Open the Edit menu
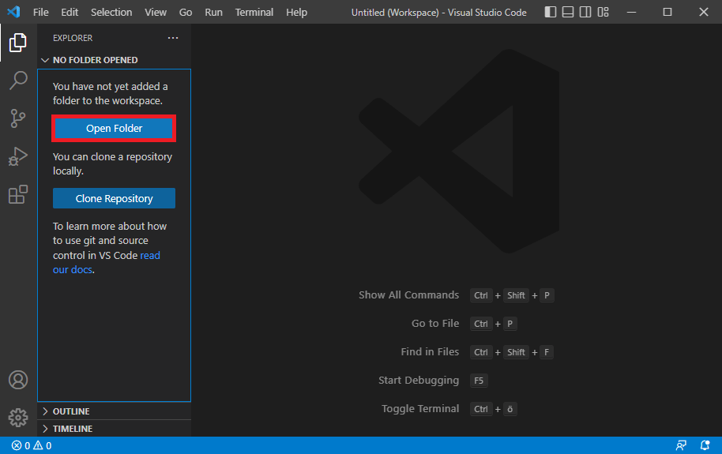 (x=70, y=12)
